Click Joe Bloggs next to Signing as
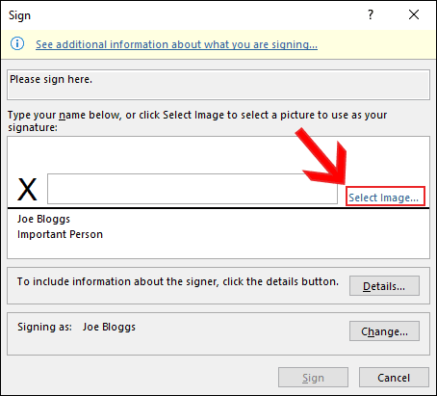Viewport: 437px width, 396px height. pyautogui.click(x=109, y=327)
